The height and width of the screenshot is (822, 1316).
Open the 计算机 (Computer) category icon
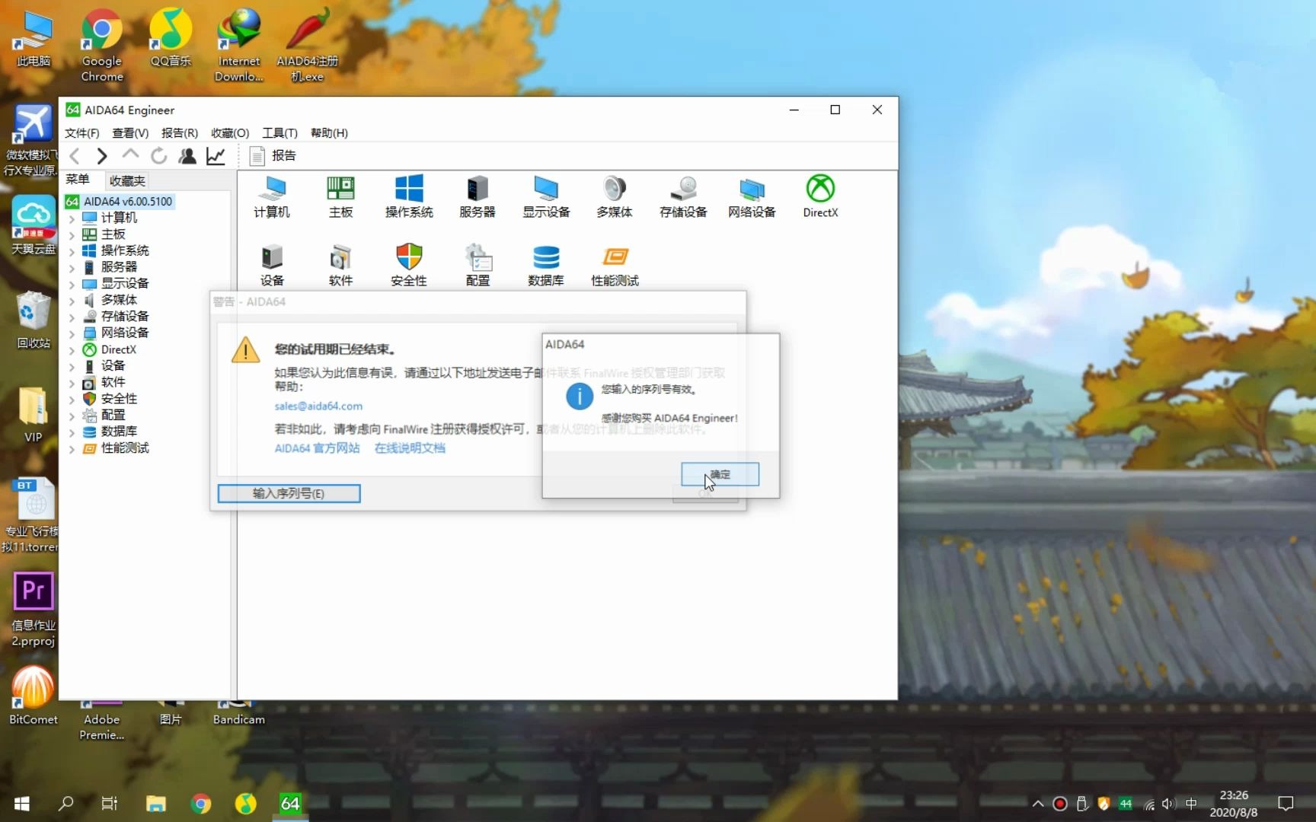click(x=272, y=196)
